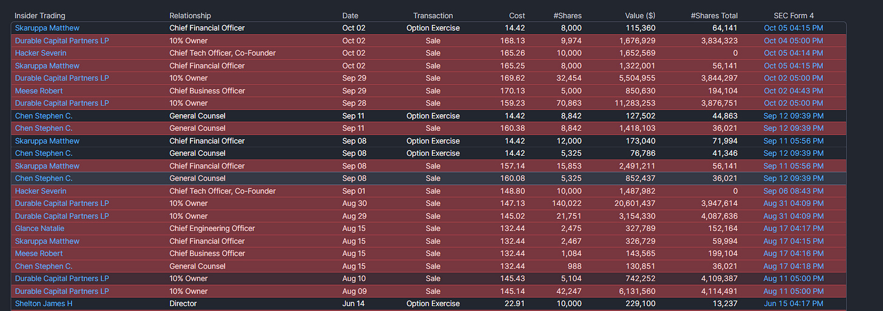Click the cost cell 170.13

pyautogui.click(x=514, y=91)
